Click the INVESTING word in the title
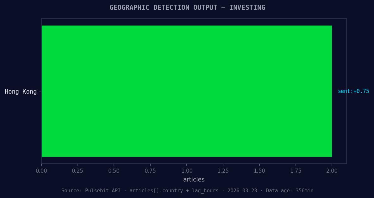Viewport: 374px width, 198px height. pyautogui.click(x=247, y=7)
